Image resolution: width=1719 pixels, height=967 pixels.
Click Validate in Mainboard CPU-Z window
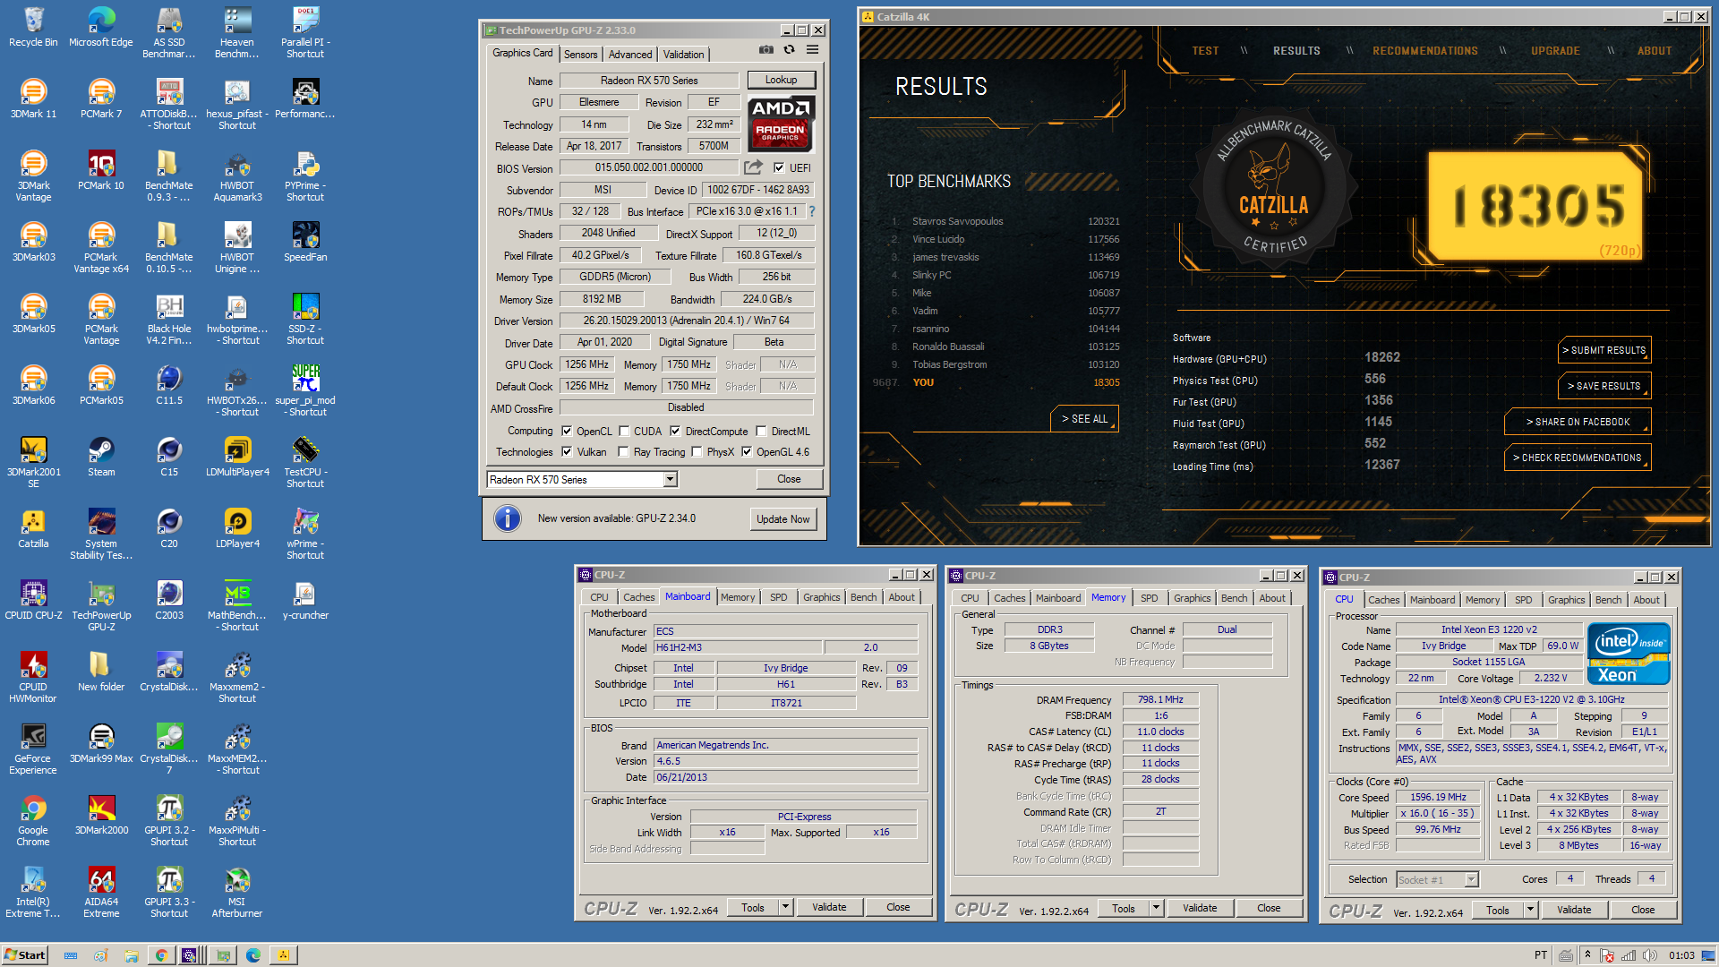[829, 907]
